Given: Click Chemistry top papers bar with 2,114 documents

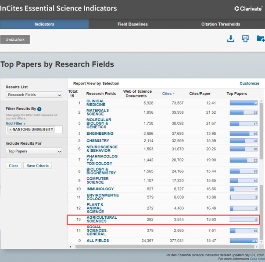Looking at the screenshot, I should [x=244, y=141].
